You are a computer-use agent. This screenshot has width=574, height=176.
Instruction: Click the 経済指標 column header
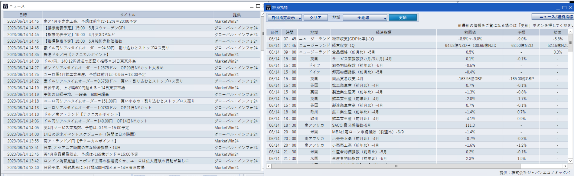click(383, 32)
